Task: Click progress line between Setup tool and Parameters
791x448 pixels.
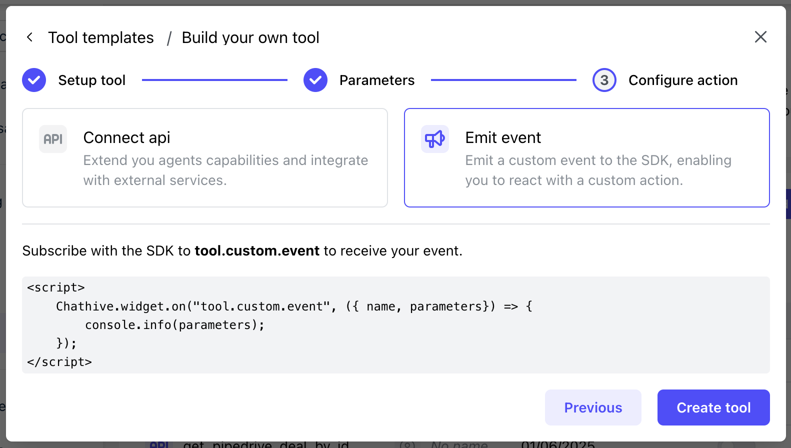Action: click(x=214, y=80)
